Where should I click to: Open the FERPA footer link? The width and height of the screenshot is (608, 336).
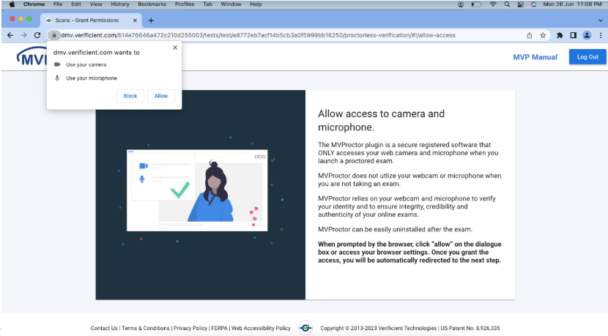tap(220, 328)
